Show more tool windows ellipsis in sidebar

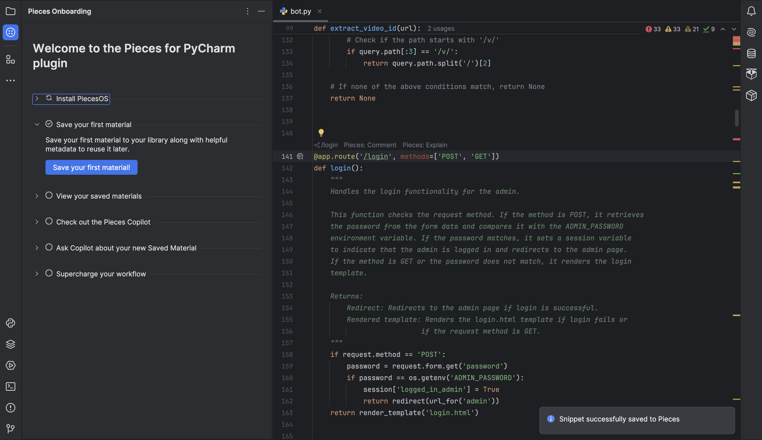(11, 80)
